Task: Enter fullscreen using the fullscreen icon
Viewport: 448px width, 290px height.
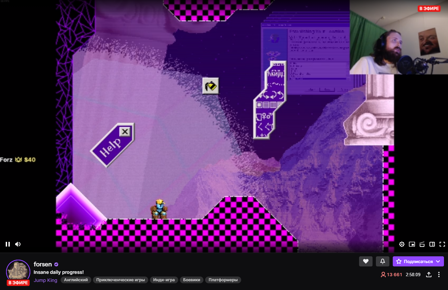Action: pyautogui.click(x=442, y=244)
